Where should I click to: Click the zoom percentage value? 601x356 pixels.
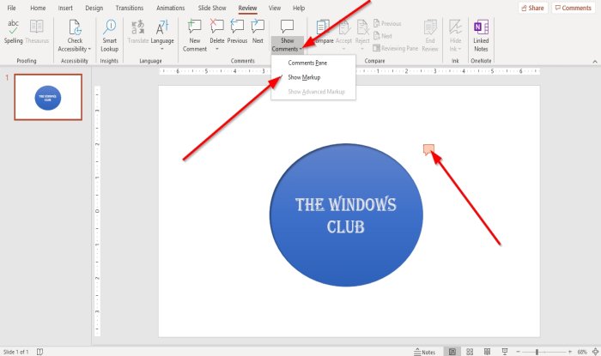point(582,352)
